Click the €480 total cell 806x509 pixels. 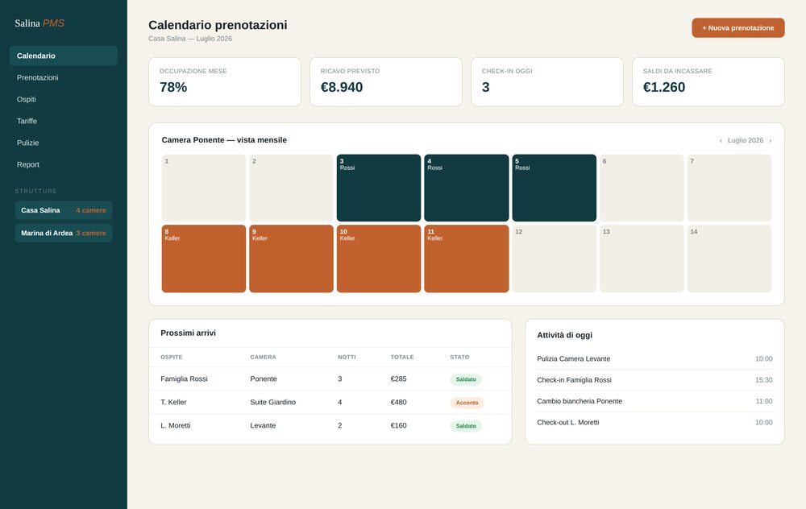coord(398,402)
